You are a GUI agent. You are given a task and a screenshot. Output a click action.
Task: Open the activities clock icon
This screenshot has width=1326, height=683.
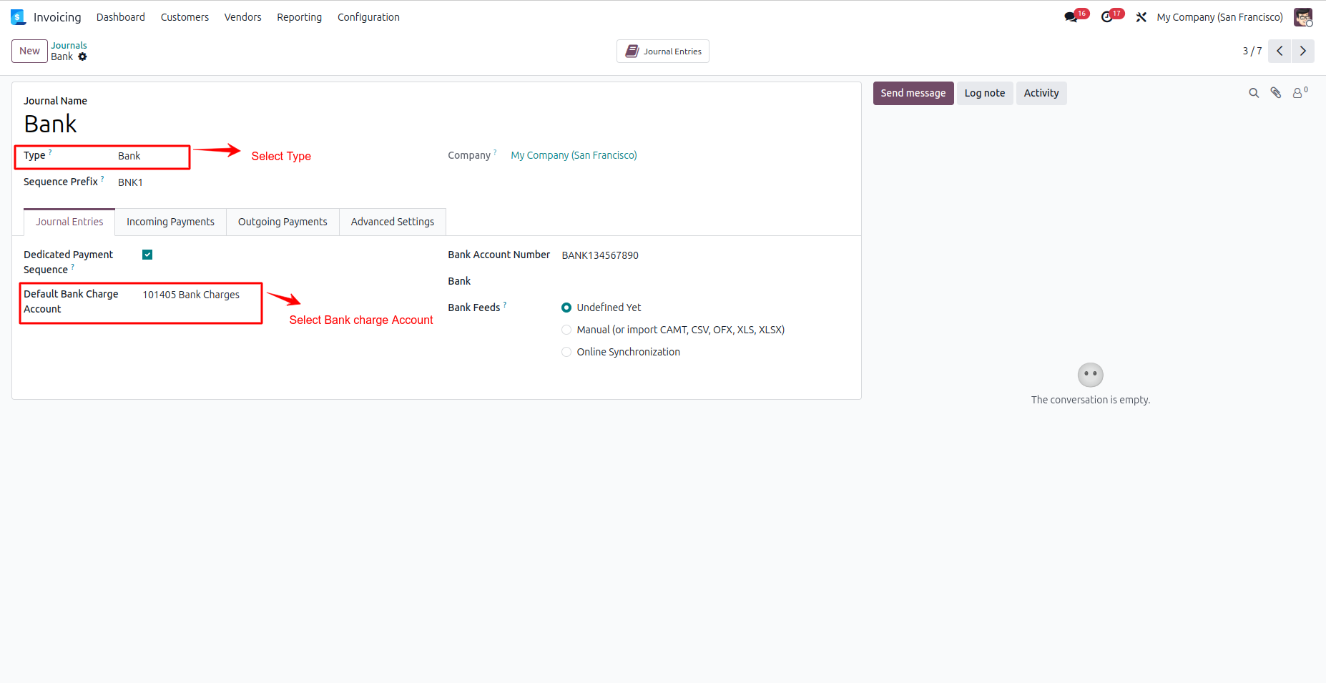tap(1107, 17)
